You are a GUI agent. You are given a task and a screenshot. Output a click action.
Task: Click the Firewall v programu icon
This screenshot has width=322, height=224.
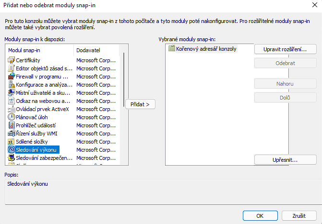[x=12, y=77]
